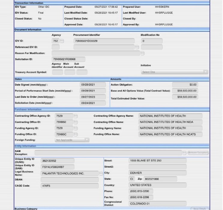Open Funding Office ID lookup ellipsis
The image size is (223, 210).
click(76, 134)
